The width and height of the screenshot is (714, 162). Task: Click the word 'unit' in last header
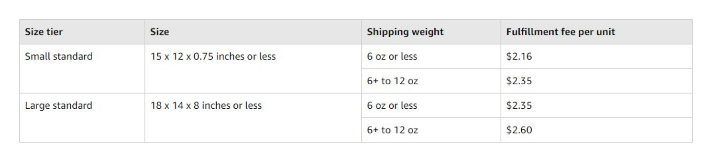(x=606, y=32)
